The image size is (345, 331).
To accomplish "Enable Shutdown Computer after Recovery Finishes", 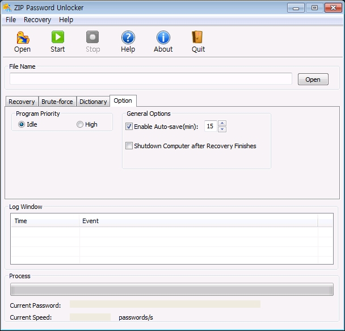I will tap(129, 146).
